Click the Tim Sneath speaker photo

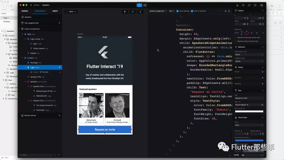[x=117, y=105]
